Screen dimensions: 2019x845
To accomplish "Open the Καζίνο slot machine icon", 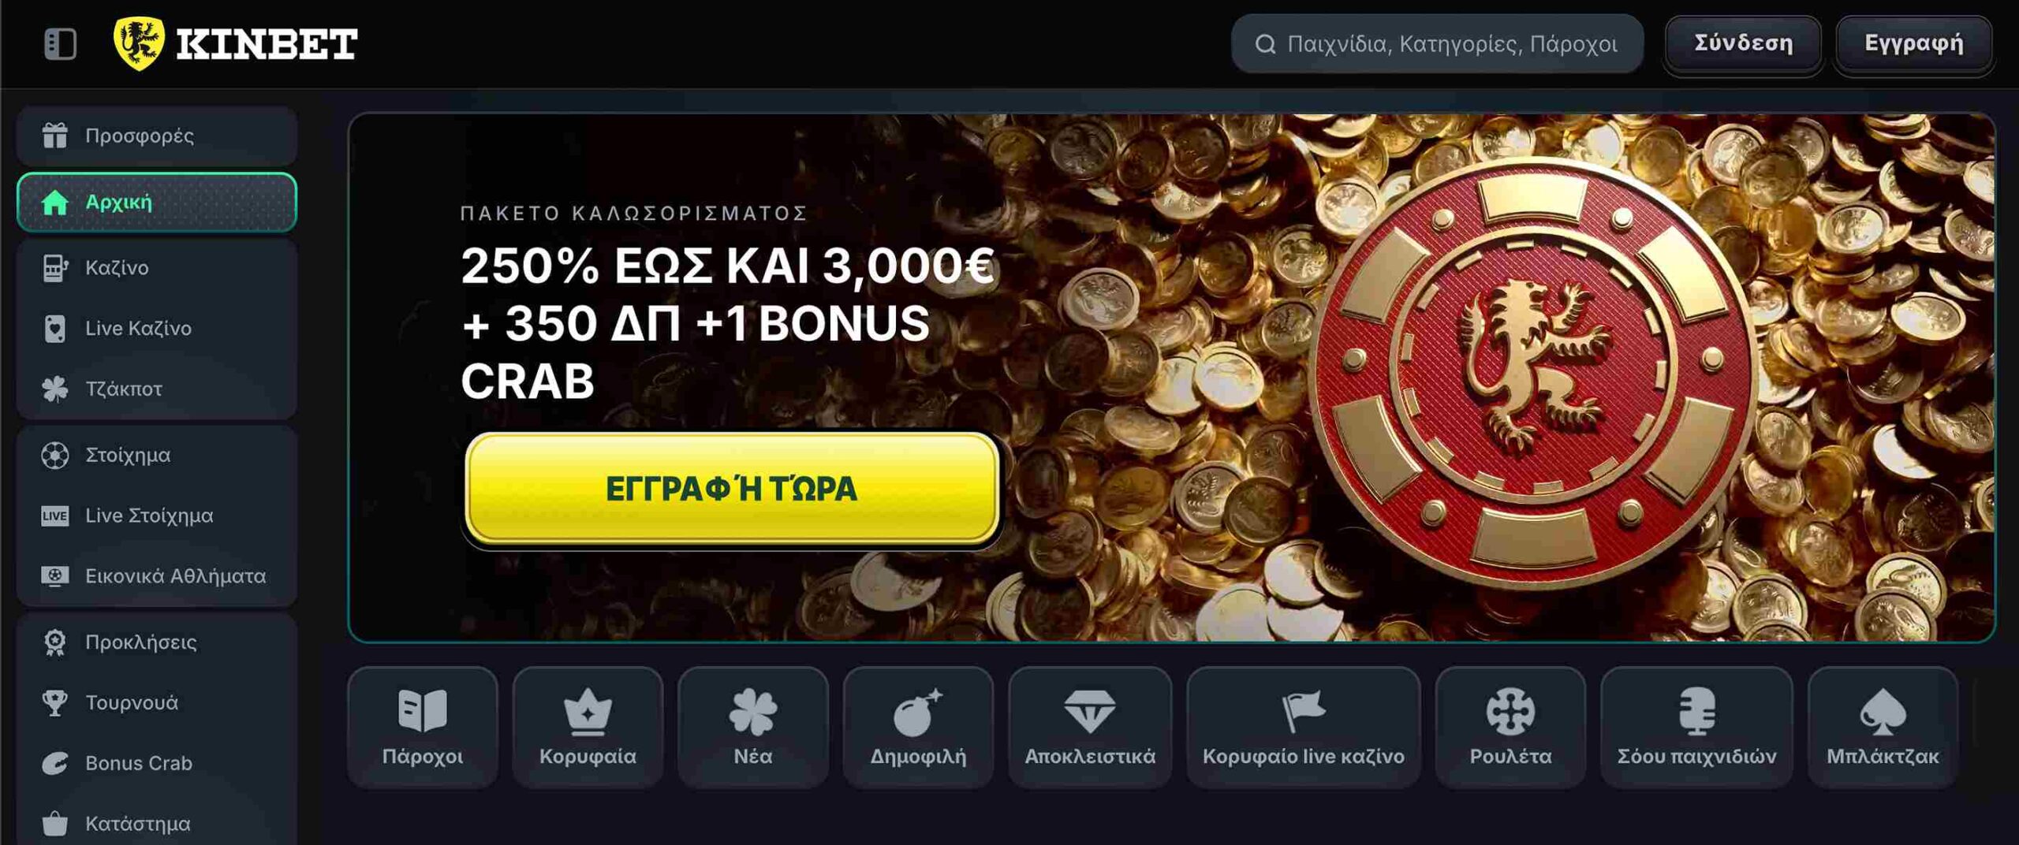I will coord(54,268).
